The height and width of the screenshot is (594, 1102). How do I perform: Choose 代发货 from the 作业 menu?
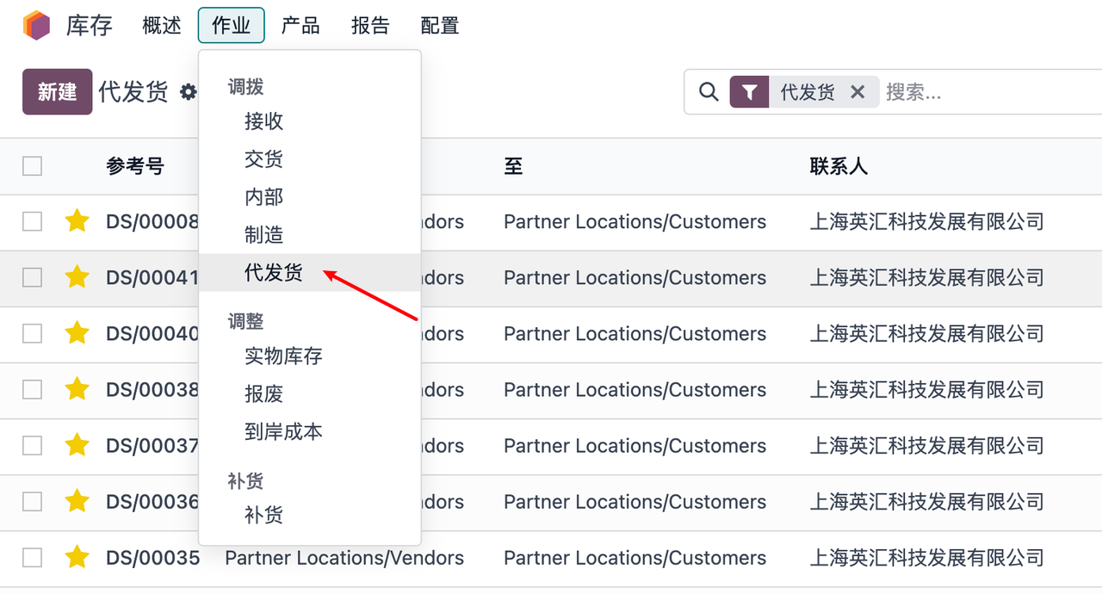[x=274, y=273]
